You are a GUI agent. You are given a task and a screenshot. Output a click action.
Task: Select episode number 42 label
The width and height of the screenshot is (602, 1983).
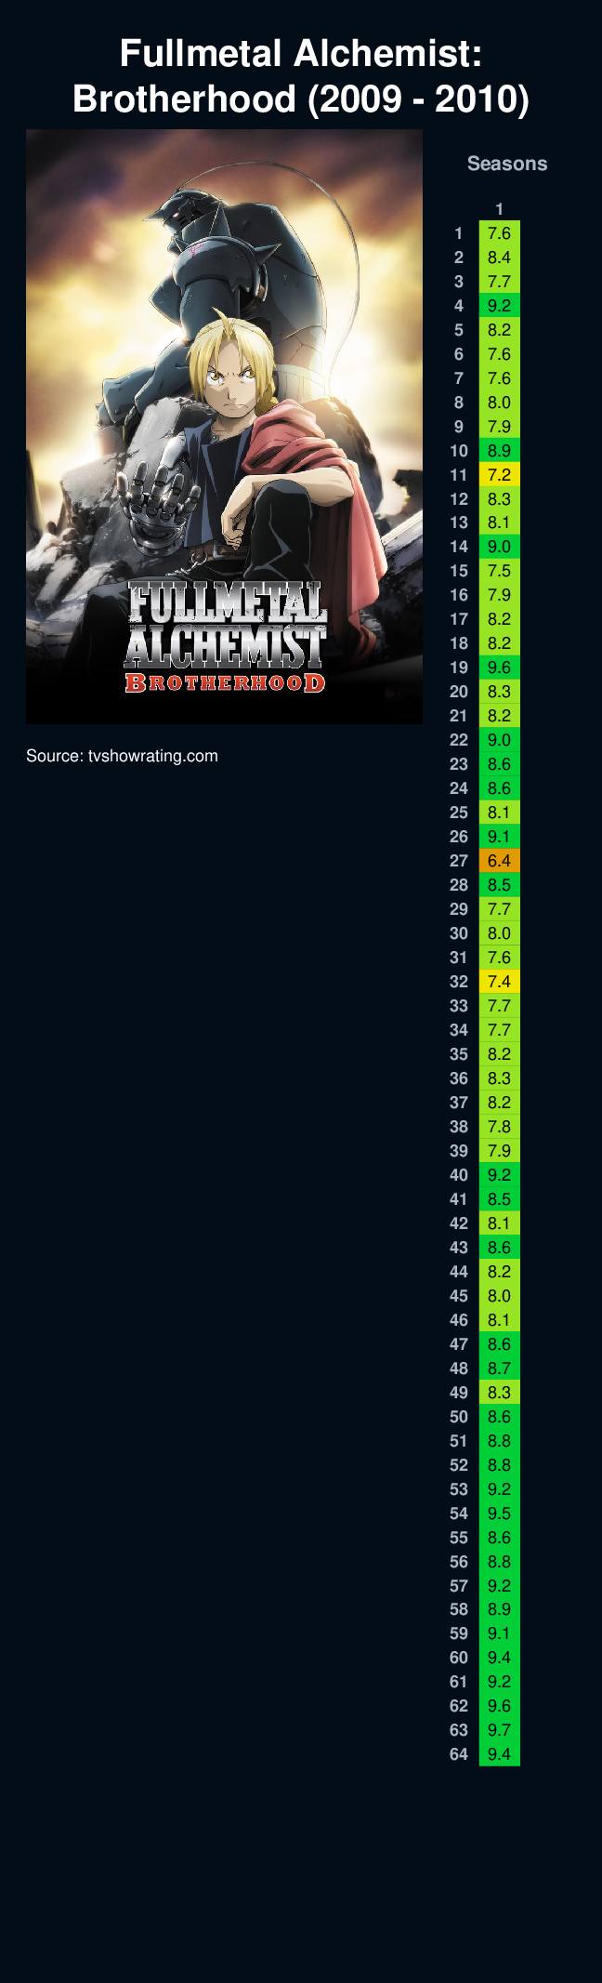[x=459, y=1223]
